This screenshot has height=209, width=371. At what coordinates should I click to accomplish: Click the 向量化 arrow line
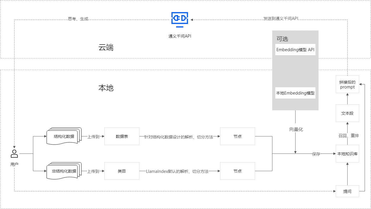(x=295, y=130)
